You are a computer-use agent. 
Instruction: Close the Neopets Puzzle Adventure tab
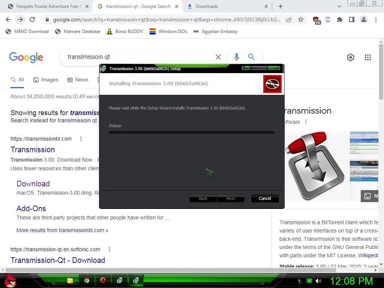click(87, 6)
